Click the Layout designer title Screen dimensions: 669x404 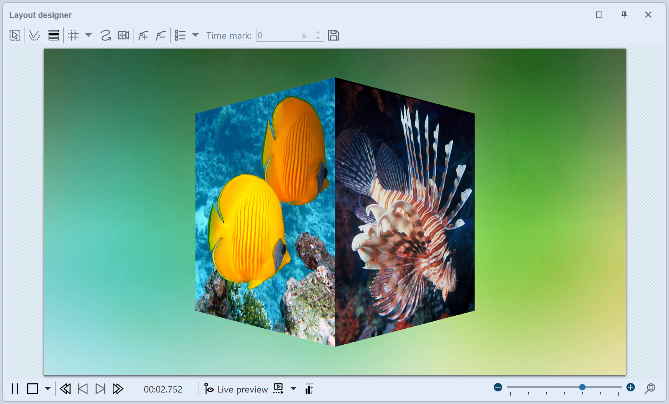(40, 15)
